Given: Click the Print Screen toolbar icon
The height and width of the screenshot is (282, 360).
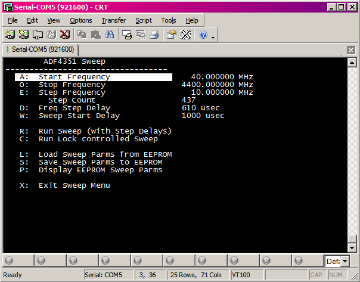Looking at the screenshot, I should tap(127, 35).
